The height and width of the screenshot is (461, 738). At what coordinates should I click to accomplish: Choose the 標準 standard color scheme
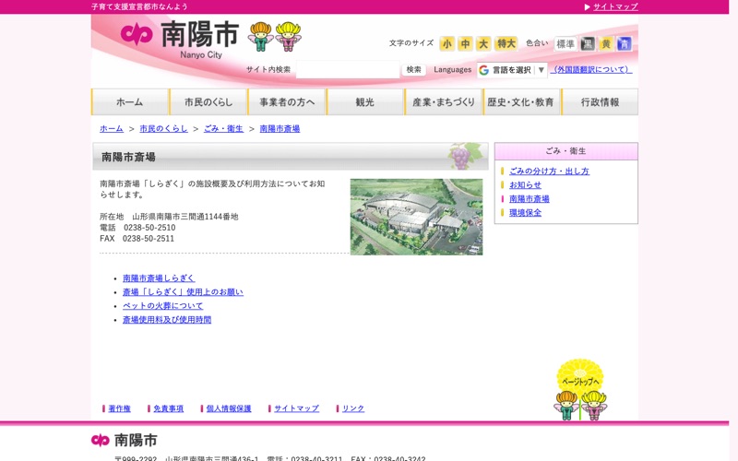pos(565,43)
